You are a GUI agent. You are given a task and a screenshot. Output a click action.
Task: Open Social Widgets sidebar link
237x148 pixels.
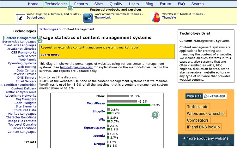click(x=25, y=103)
